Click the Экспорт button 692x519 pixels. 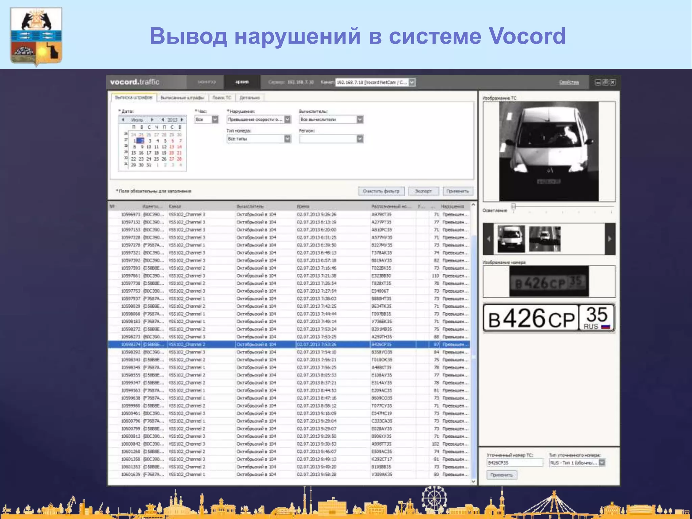coord(423,191)
